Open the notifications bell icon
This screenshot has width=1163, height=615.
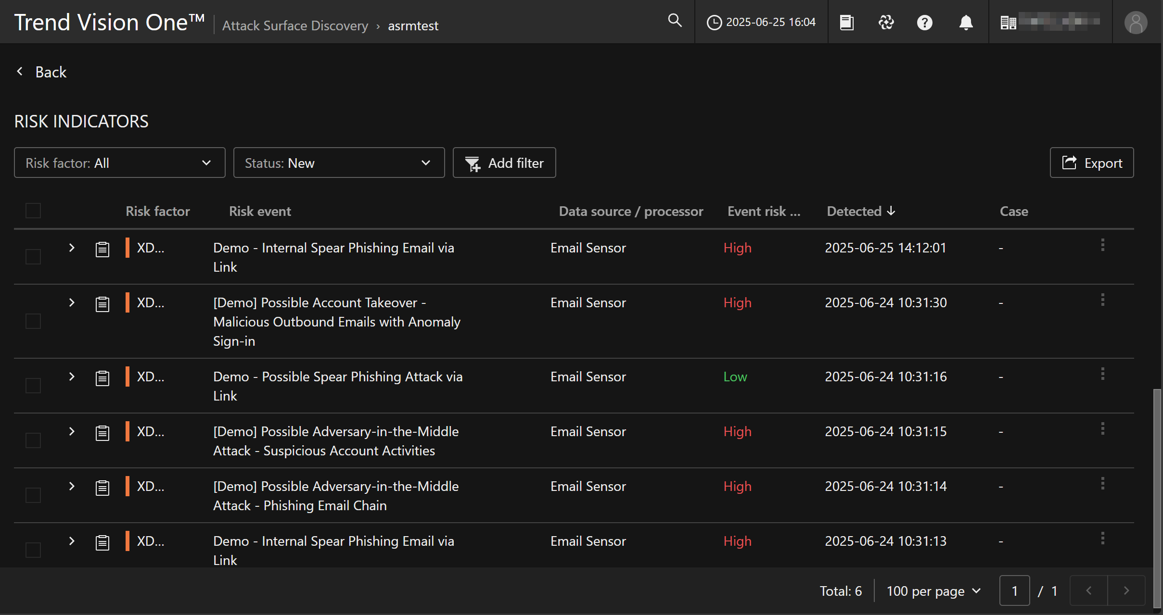point(966,23)
